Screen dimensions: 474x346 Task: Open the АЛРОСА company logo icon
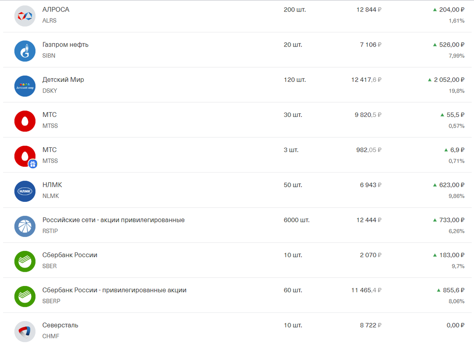pyautogui.click(x=25, y=16)
